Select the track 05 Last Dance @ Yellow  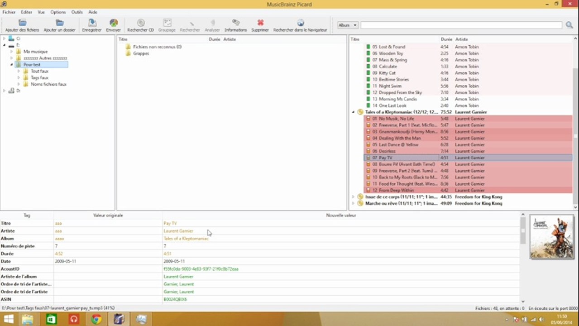(468, 144)
